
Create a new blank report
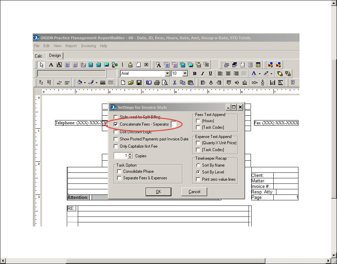[x=123, y=83]
